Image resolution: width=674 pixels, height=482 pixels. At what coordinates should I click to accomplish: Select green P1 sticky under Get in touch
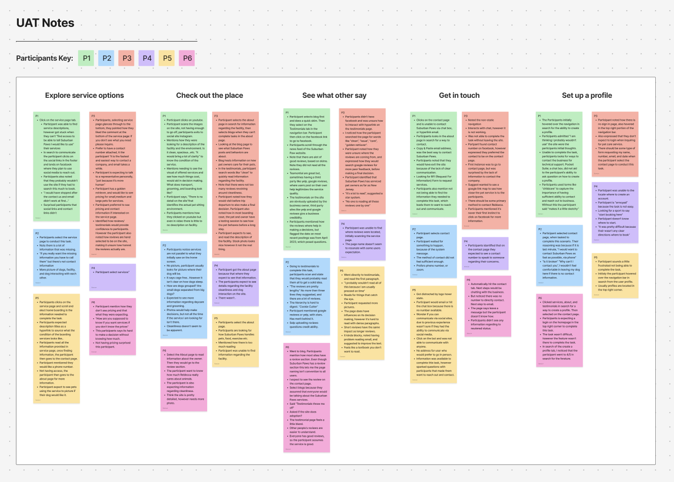[x=433, y=165]
